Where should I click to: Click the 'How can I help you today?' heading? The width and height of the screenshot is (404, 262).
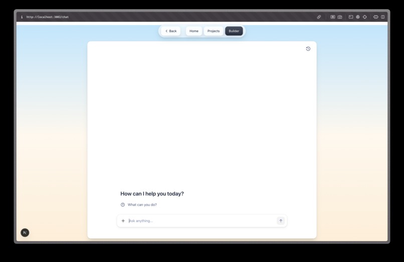tap(152, 194)
